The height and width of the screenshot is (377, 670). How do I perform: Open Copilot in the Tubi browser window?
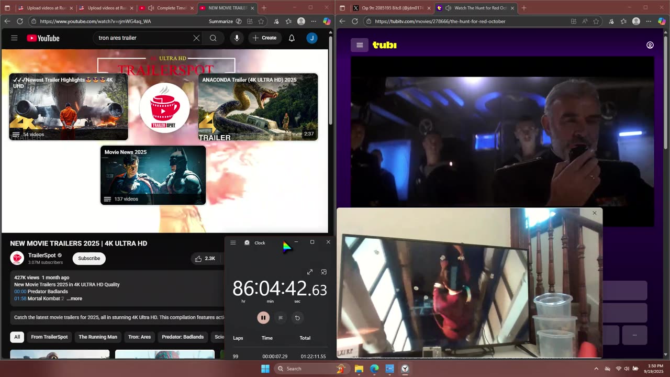pyautogui.click(x=662, y=21)
